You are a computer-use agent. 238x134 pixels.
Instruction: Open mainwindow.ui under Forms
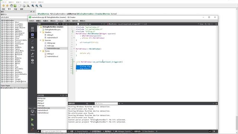pos(52,56)
